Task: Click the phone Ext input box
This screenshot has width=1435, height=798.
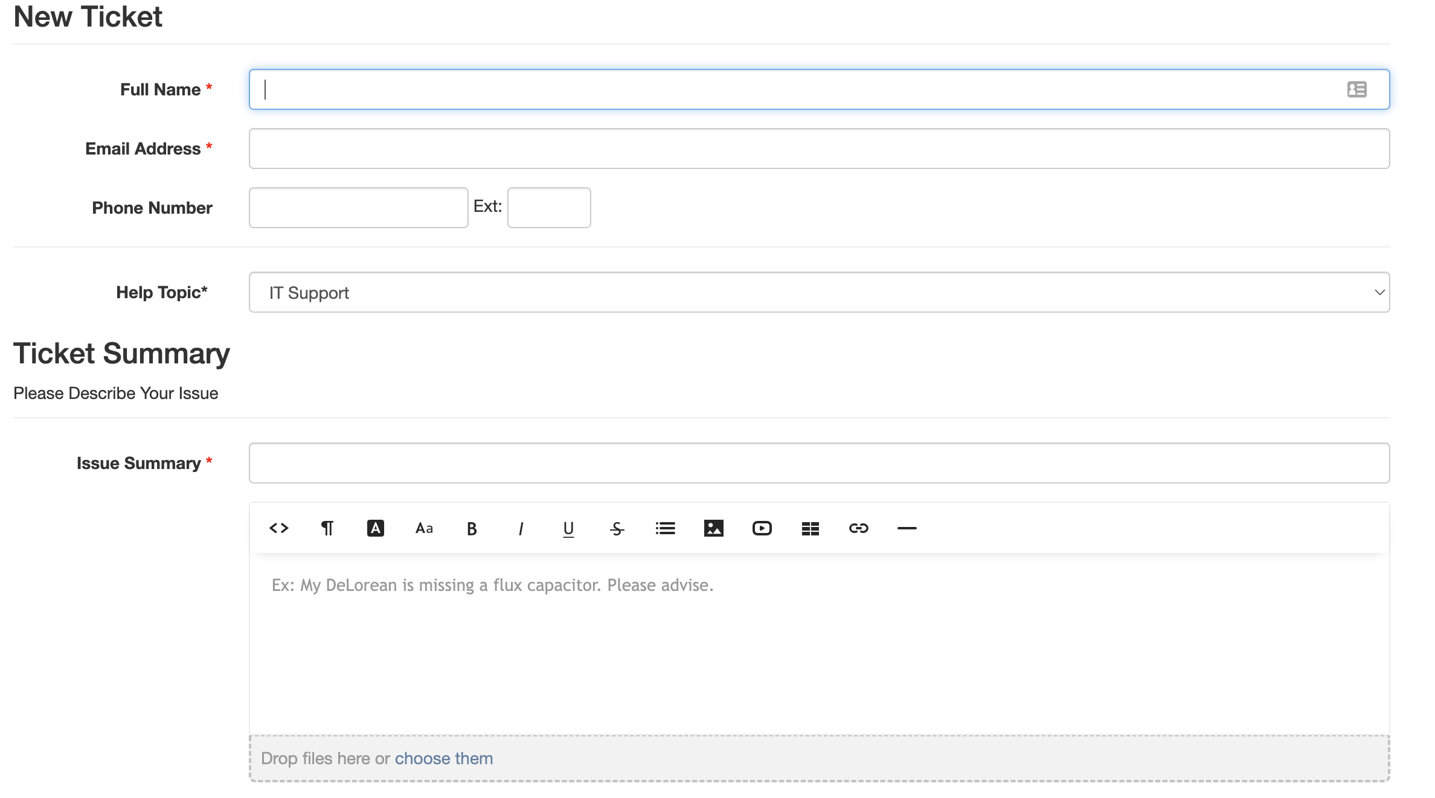Action: [x=548, y=208]
